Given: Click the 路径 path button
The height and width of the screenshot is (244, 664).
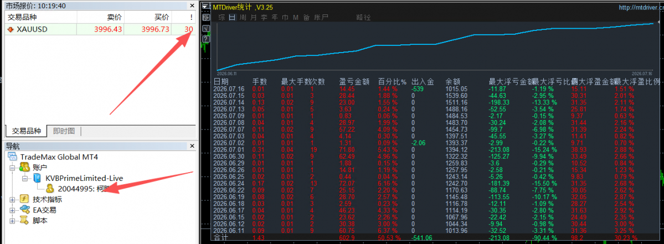Looking at the screenshot, I should point(364,17).
